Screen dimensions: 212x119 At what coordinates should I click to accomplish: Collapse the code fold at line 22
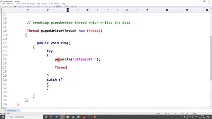pyautogui.click(x=8, y=47)
